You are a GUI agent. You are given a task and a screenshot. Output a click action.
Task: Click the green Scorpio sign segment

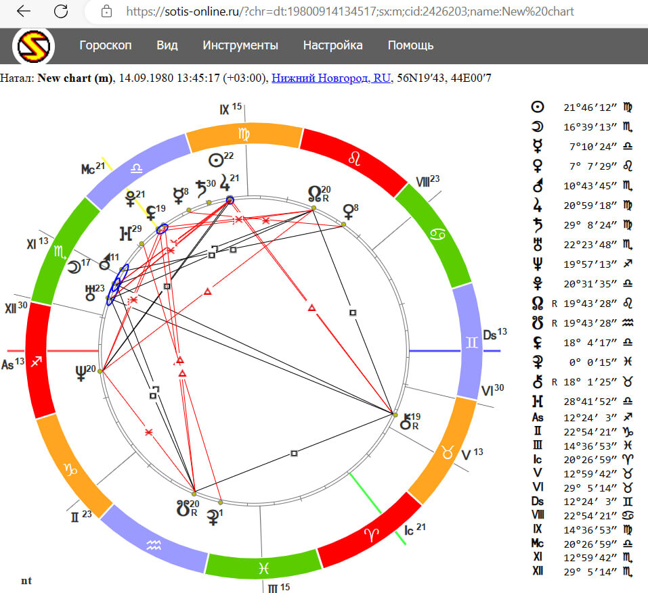point(60,250)
